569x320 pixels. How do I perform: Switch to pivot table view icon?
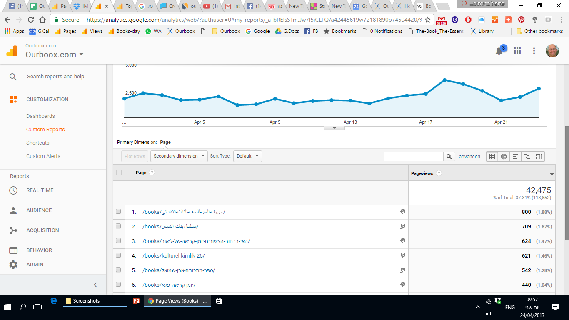pyautogui.click(x=539, y=157)
